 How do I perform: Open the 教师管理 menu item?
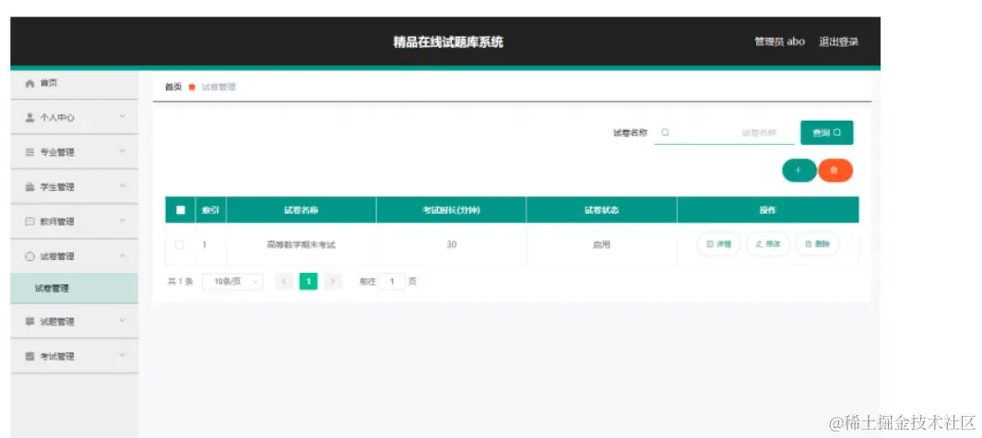tap(74, 222)
